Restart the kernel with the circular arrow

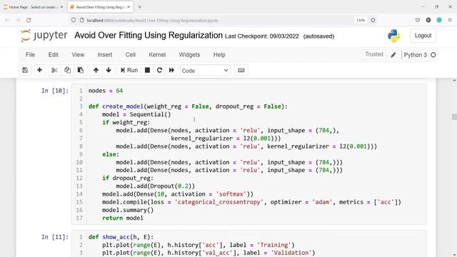159,70
